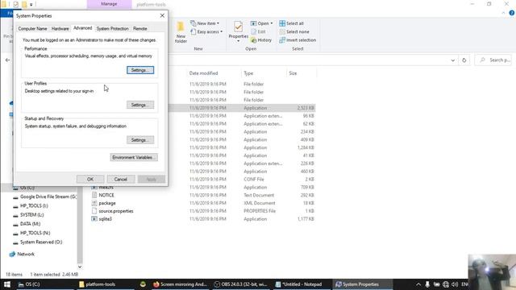Cancel the System Properties dialog

click(121, 179)
